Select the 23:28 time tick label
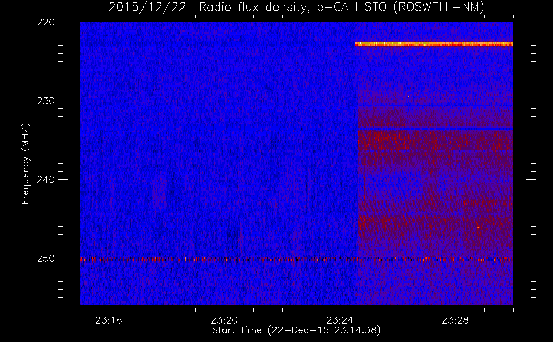 455,320
